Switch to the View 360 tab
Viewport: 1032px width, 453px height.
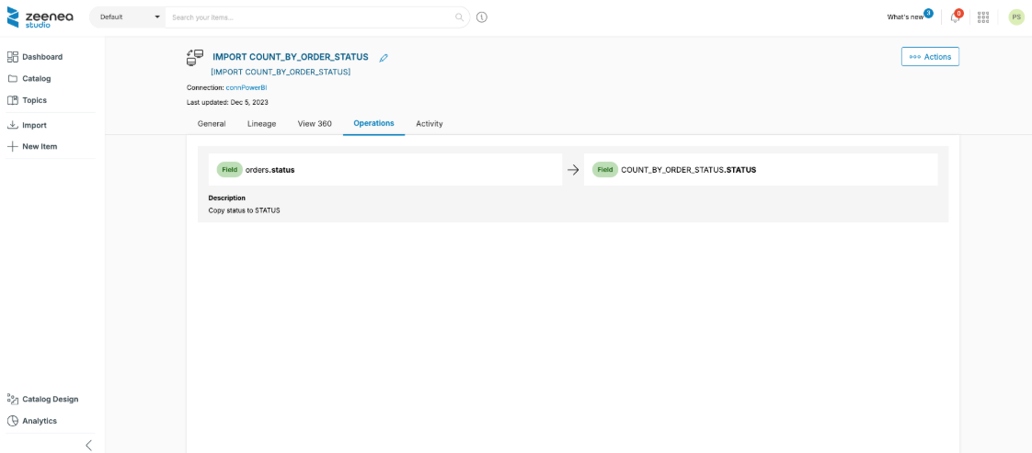click(x=315, y=123)
